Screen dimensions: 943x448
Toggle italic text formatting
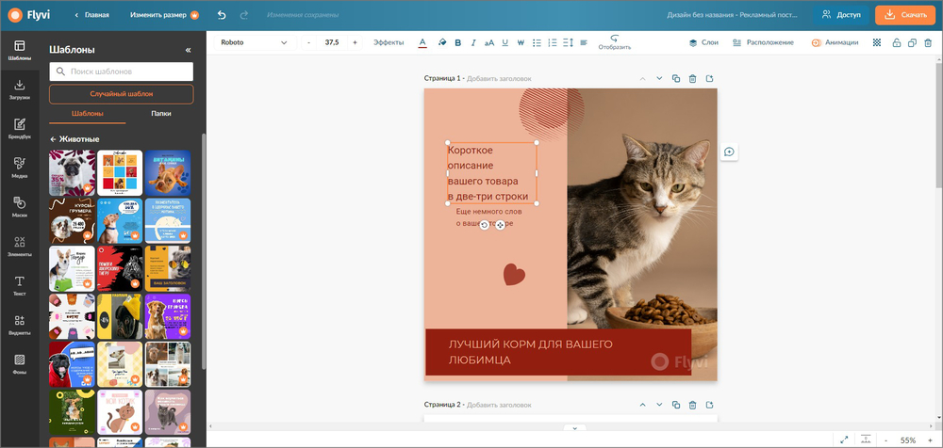pyautogui.click(x=473, y=42)
